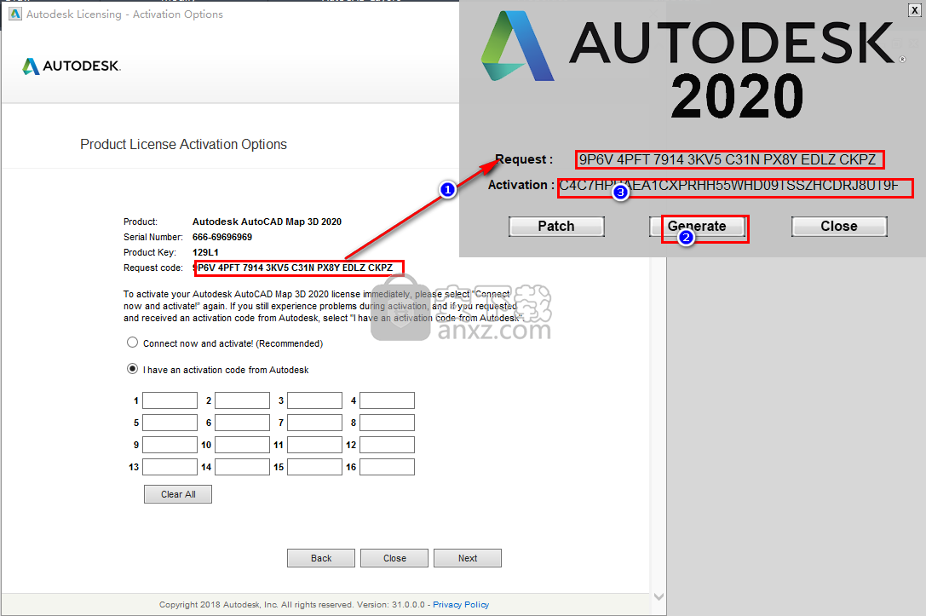Select activation code field number 12
This screenshot has width=926, height=616.
[x=388, y=445]
